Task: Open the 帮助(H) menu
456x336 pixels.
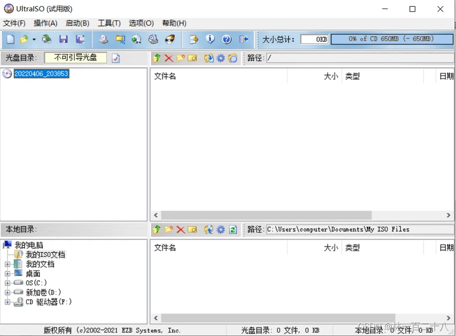Action: (x=174, y=23)
